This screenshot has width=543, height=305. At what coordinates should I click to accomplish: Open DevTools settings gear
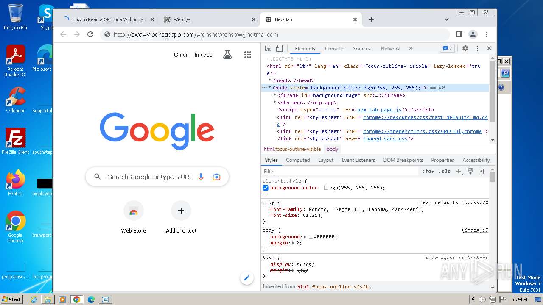pos(465,48)
